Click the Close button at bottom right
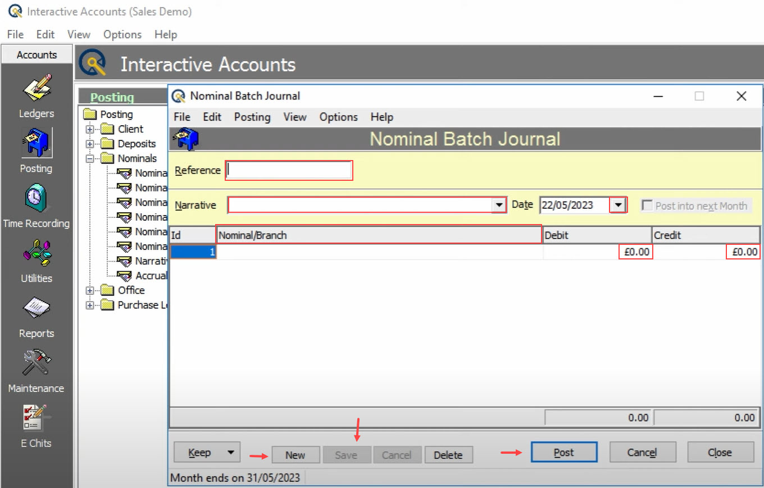 click(720, 453)
